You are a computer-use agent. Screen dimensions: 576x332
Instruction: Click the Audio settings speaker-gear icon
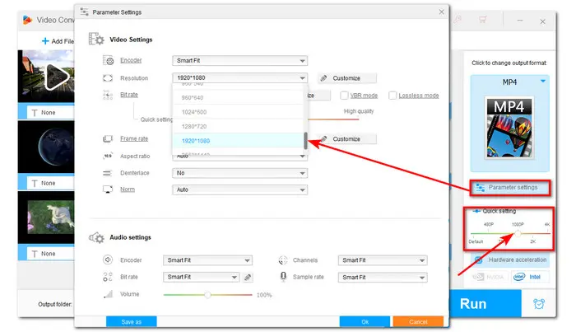coord(96,237)
